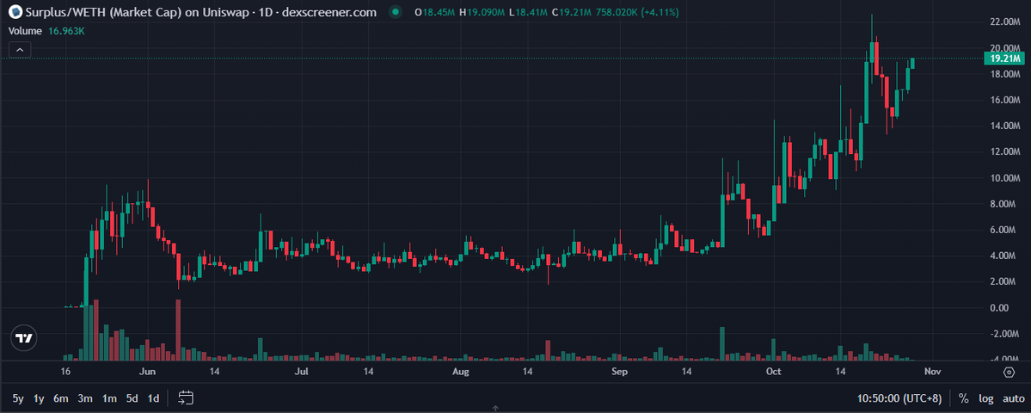
Task: Open the go-to-date calendar icon
Action: click(x=186, y=398)
